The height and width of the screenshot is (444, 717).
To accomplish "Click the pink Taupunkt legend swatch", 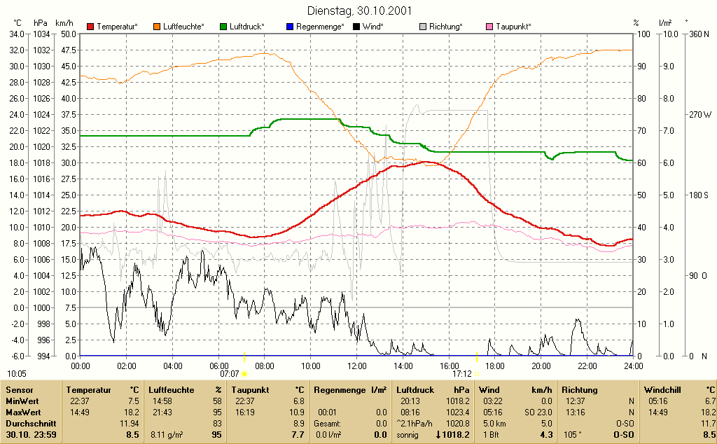I will click(x=489, y=27).
